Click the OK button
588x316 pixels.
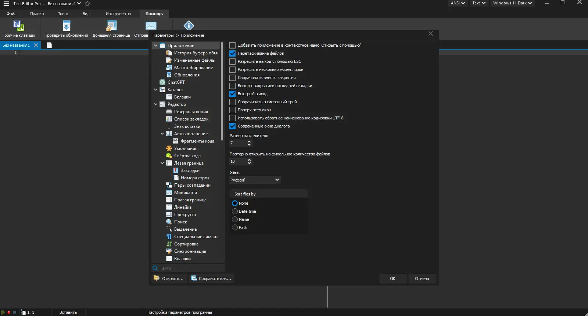point(393,279)
